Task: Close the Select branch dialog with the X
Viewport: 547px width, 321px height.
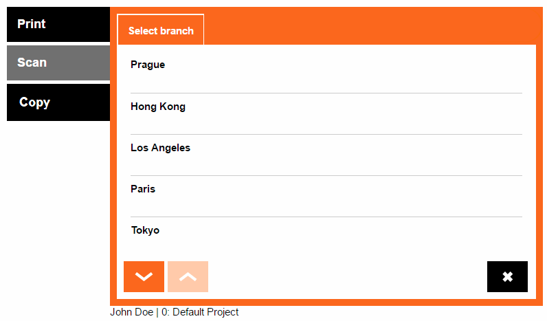Action: (x=507, y=276)
